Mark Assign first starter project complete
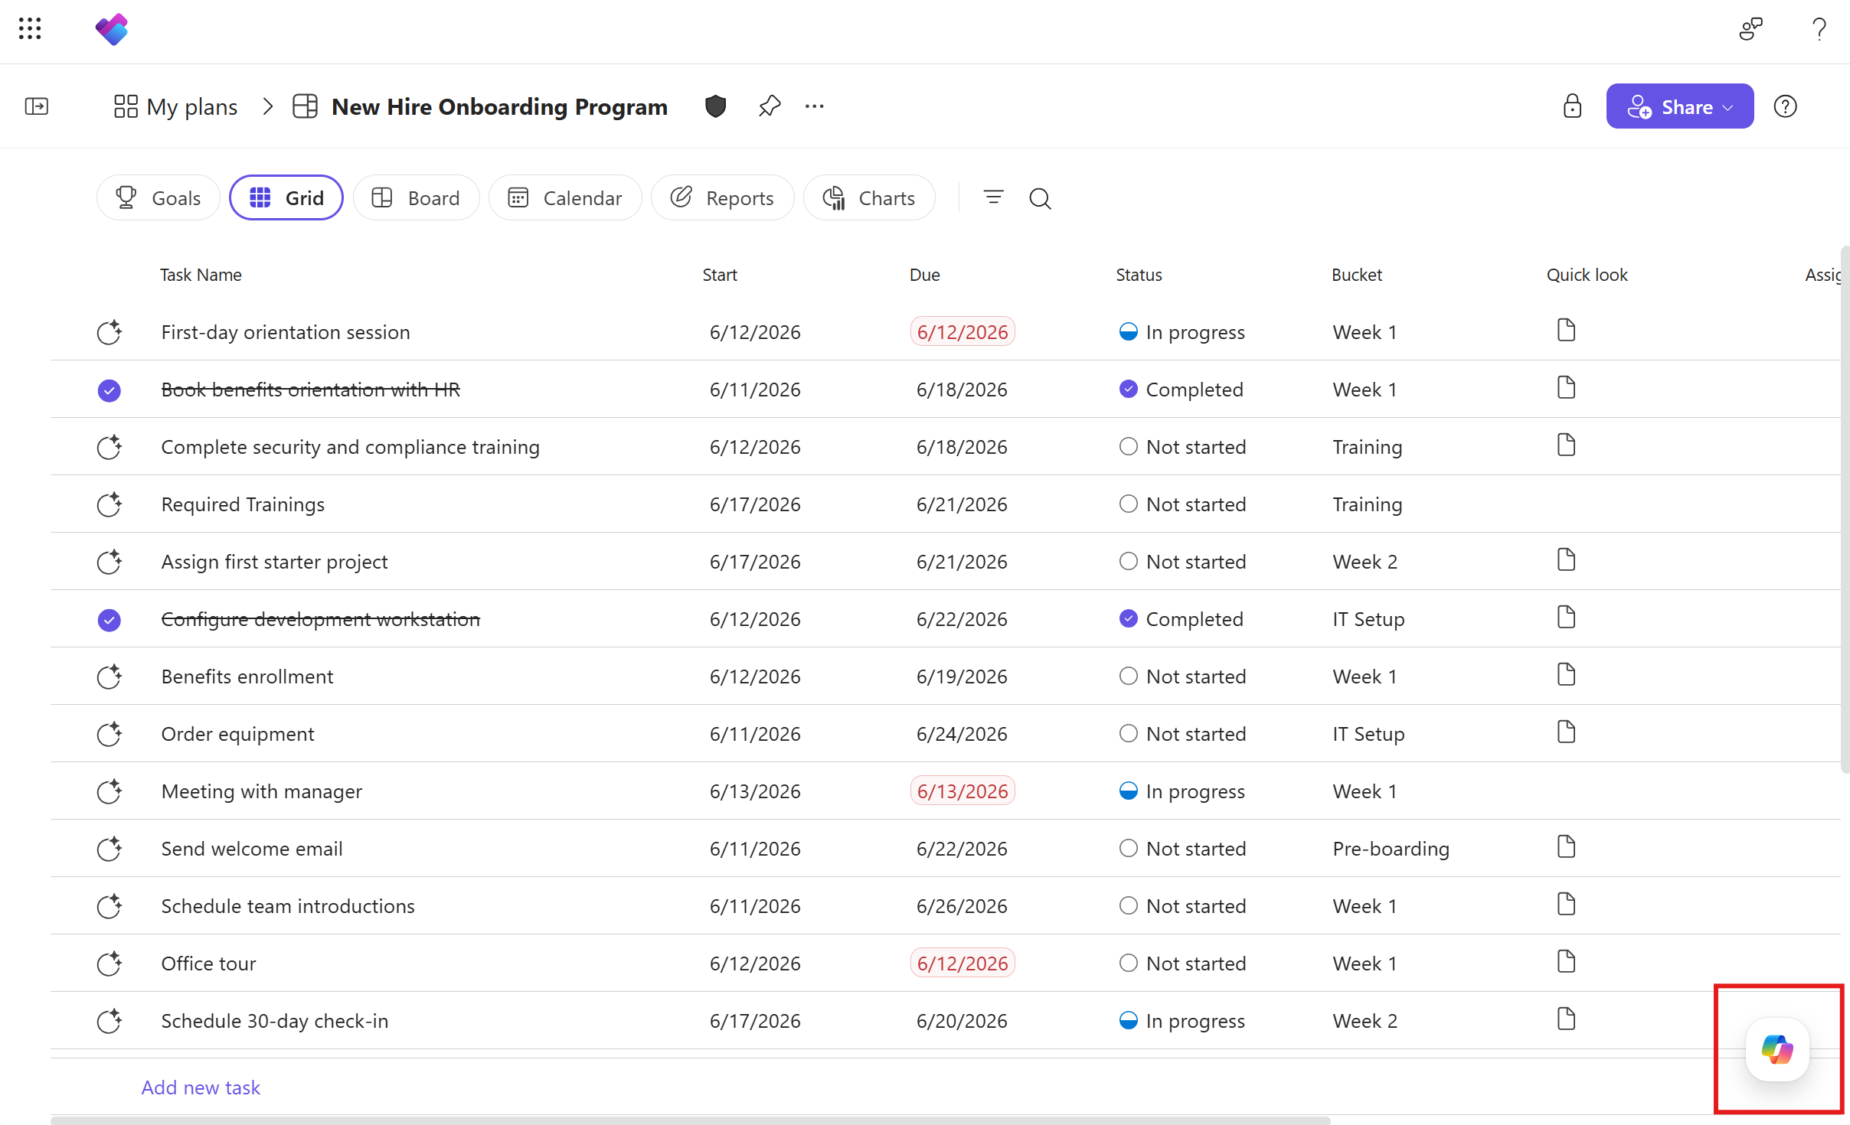The image size is (1850, 1125). [109, 562]
